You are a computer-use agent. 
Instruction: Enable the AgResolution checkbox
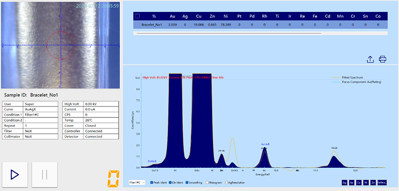(x=226, y=183)
